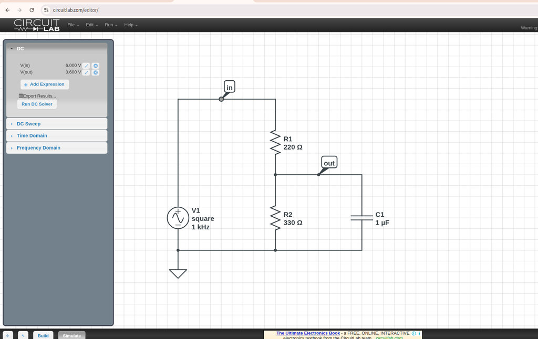
Task: Remove the V(in) expression
Action: (x=96, y=66)
